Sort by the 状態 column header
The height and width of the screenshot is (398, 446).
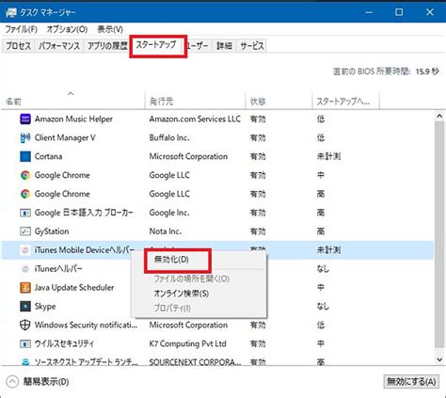(x=279, y=102)
